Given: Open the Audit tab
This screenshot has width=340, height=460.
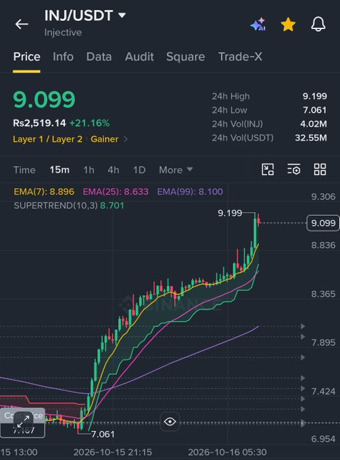Looking at the screenshot, I should (x=139, y=57).
